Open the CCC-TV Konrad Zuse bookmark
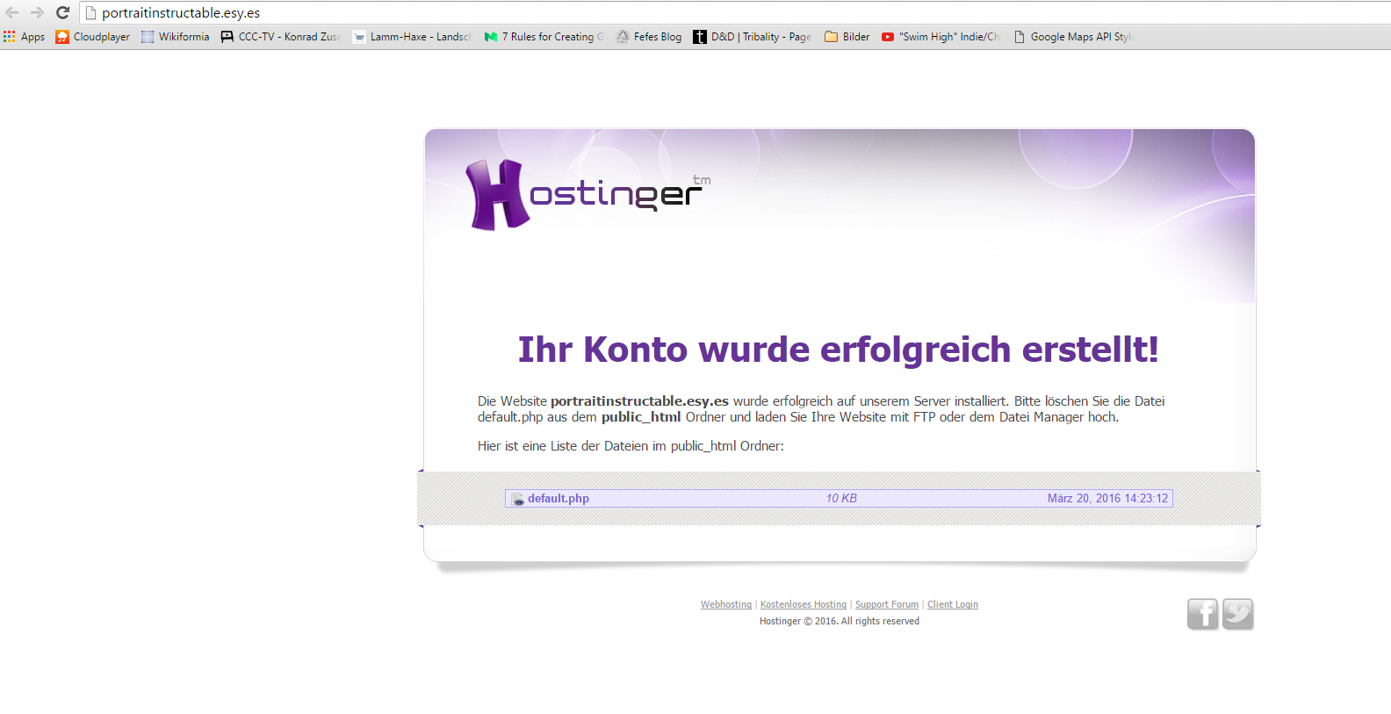Screen dimensions: 1391x714 (x=280, y=37)
